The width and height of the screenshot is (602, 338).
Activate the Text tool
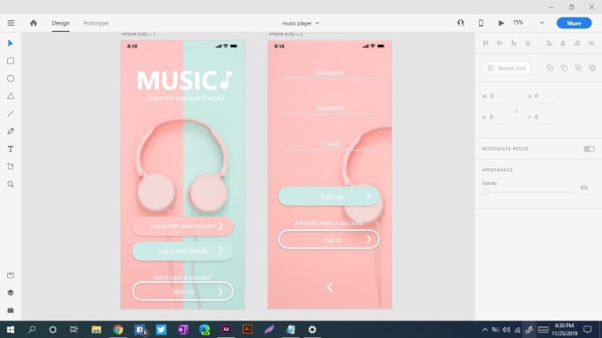coord(11,150)
